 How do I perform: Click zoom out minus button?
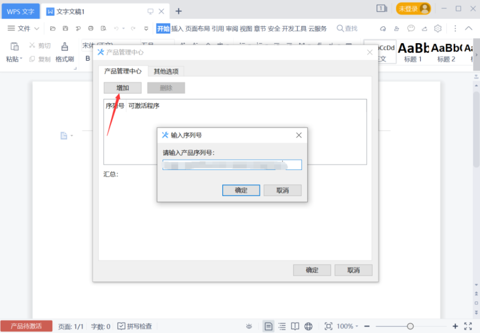point(367,326)
